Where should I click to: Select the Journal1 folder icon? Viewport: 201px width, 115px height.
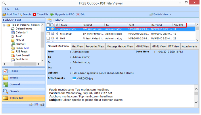click(x=13, y=44)
